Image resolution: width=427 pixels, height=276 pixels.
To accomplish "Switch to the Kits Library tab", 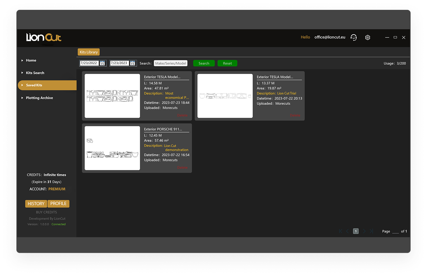I will 89,52.
